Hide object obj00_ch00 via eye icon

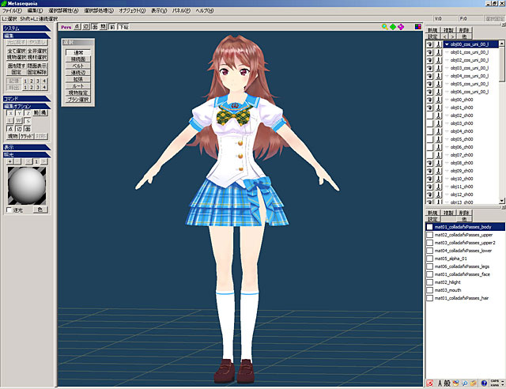click(x=430, y=100)
